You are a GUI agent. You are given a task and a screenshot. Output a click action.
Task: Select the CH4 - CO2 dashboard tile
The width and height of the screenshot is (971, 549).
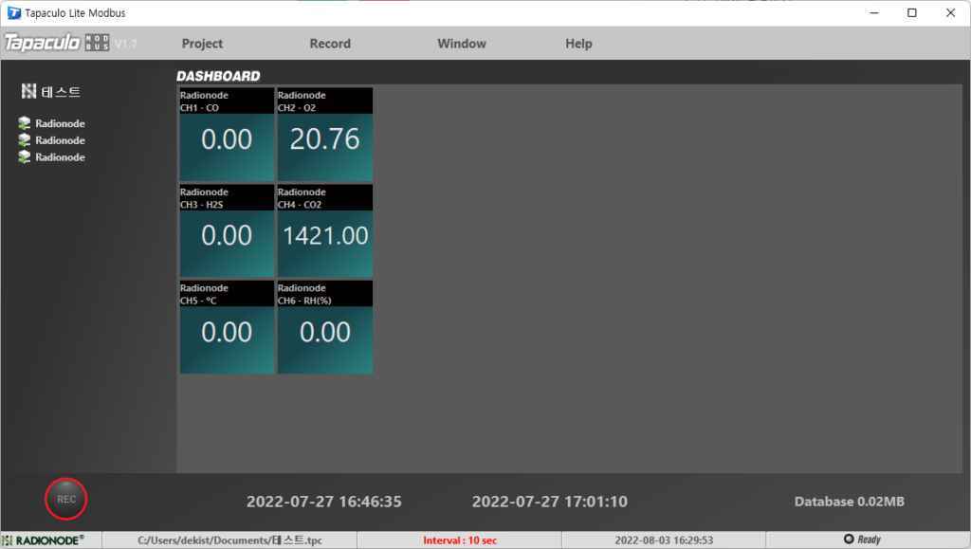point(325,230)
